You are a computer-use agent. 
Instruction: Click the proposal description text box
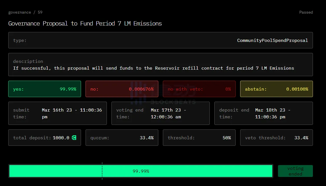point(160,65)
